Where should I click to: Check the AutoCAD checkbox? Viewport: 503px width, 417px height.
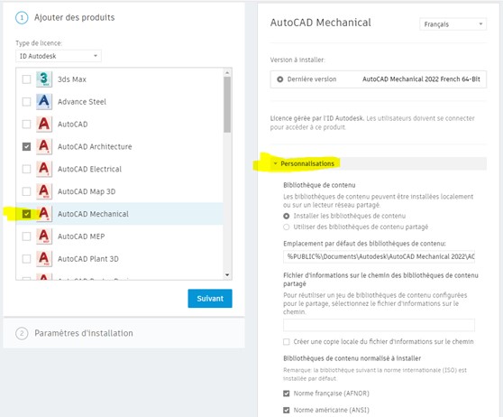[x=26, y=125]
